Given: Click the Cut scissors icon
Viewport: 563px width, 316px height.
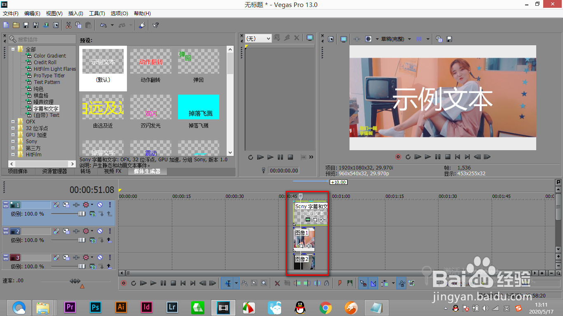Looking at the screenshot, I should click(68, 25).
